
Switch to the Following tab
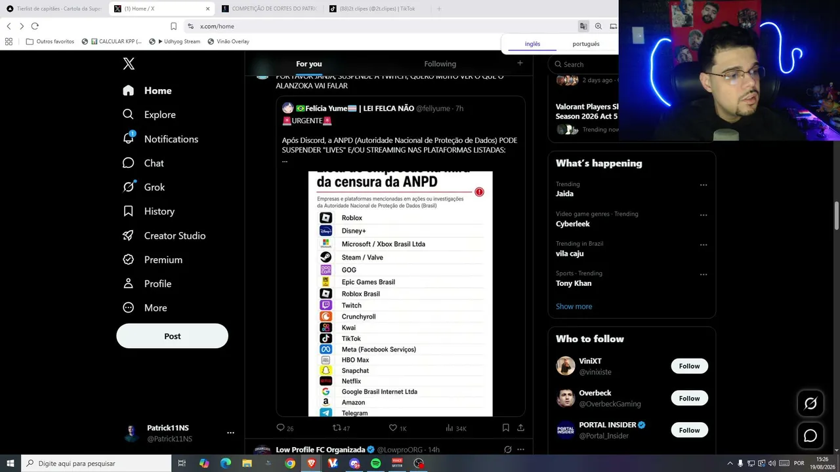(440, 64)
